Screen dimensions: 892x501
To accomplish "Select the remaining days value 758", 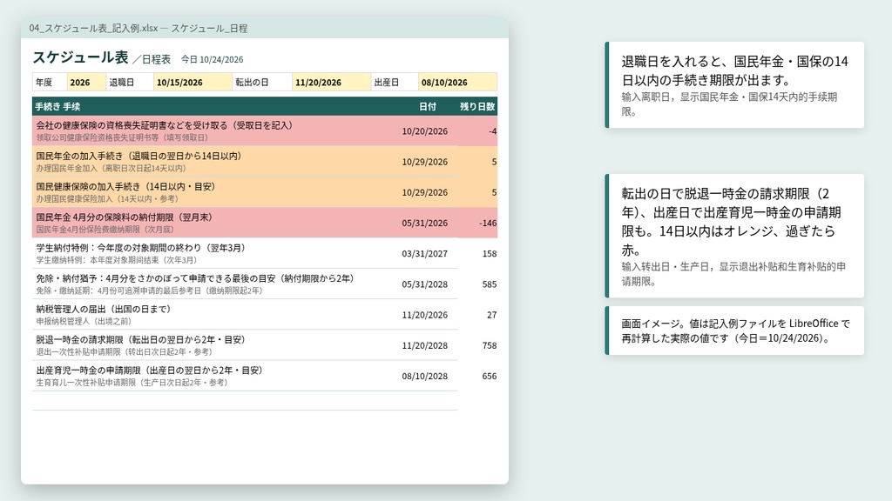I will coord(490,346).
